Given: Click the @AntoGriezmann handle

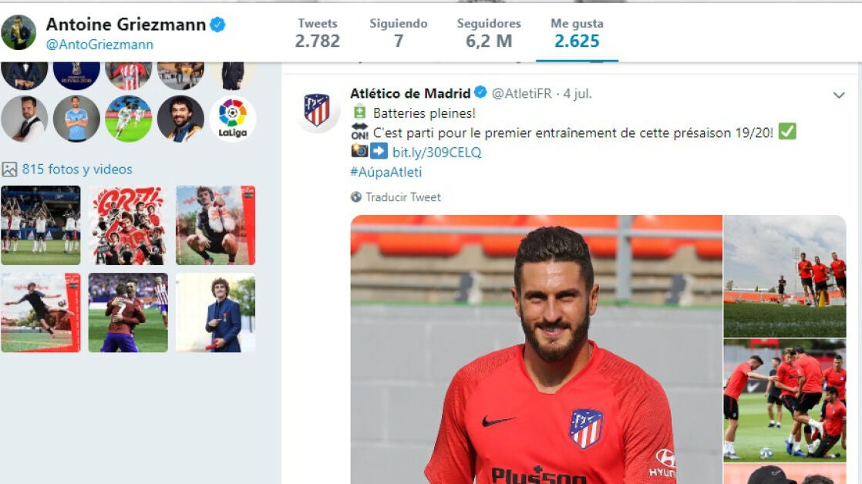Looking at the screenshot, I should click(99, 45).
